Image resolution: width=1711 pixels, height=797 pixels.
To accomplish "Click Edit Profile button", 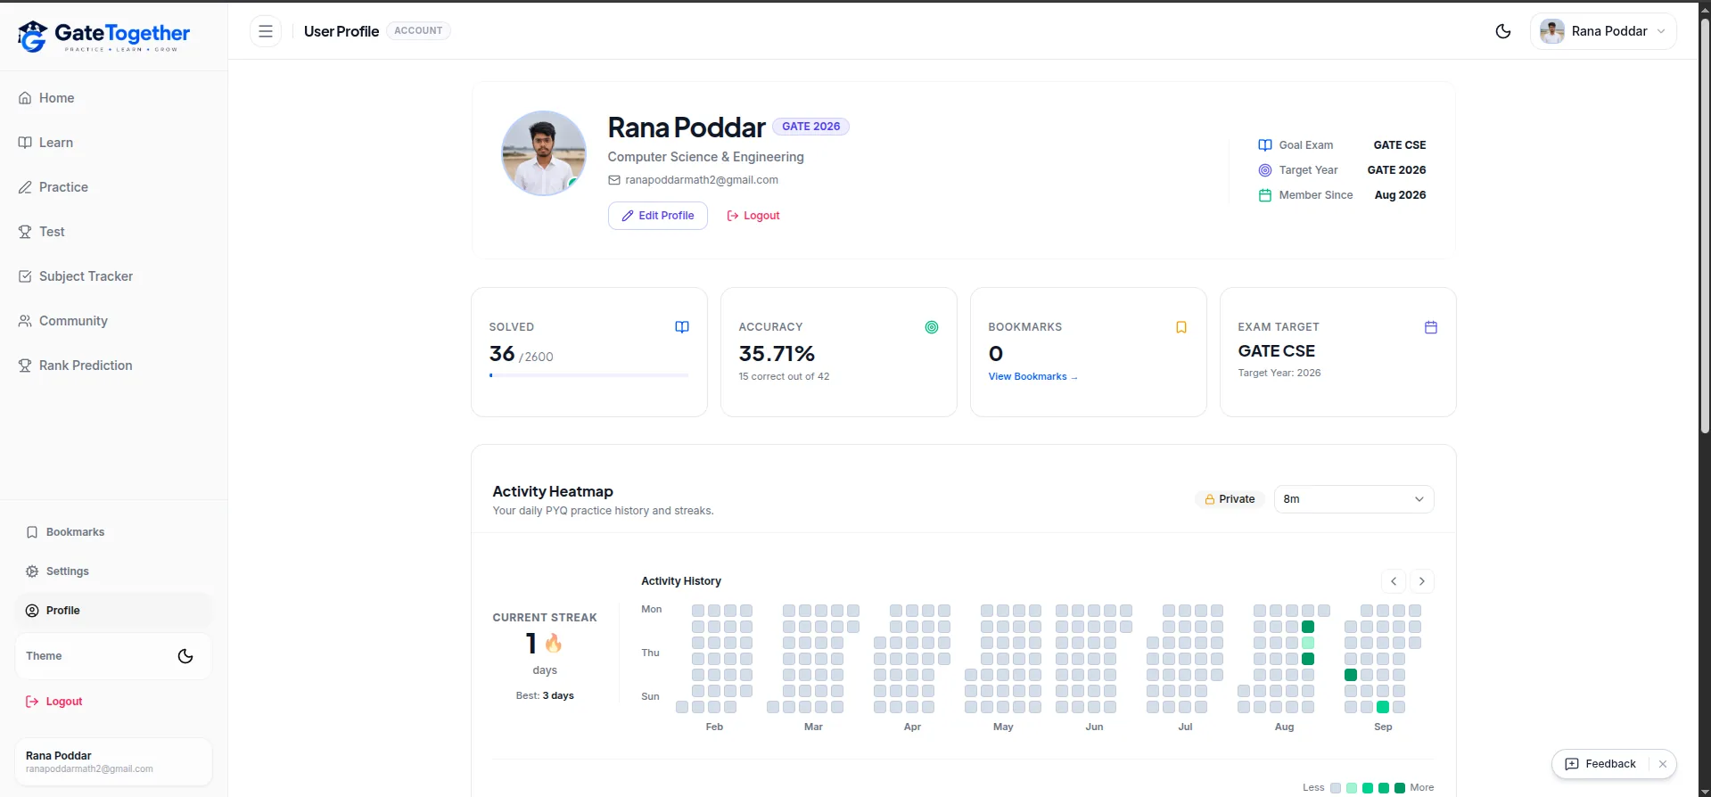I will 658,216.
